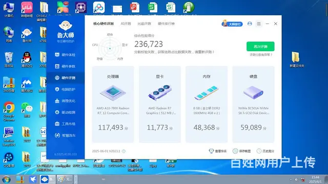Open the user account avatar icon
This screenshot has height=184, width=328.
pos(250,24)
